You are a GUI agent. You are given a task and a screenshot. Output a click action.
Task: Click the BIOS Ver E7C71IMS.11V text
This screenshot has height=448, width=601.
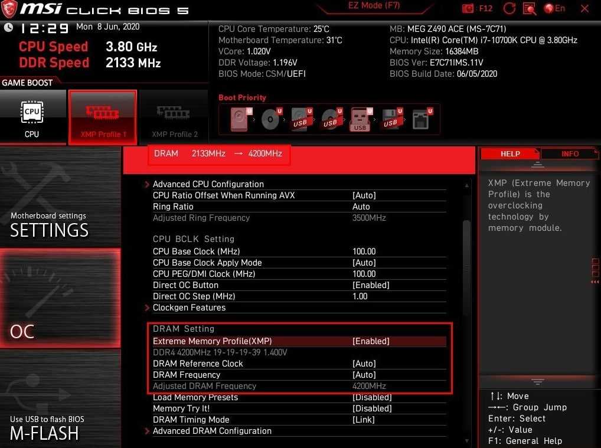[x=436, y=63]
